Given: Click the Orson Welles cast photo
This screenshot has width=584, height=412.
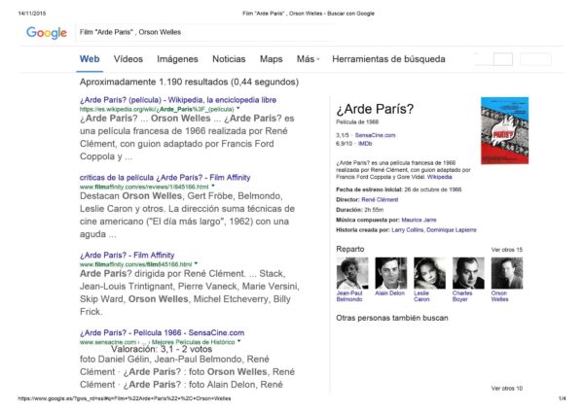Looking at the screenshot, I should [507, 273].
